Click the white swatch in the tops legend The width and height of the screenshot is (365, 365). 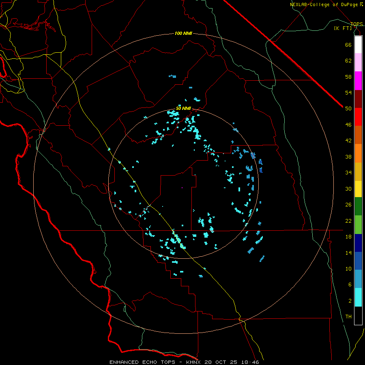[358, 45]
